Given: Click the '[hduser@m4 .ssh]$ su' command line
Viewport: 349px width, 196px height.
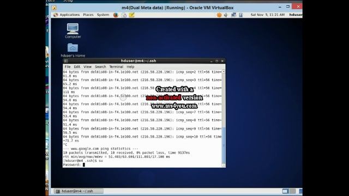Looking at the screenshot, I should (83, 161).
